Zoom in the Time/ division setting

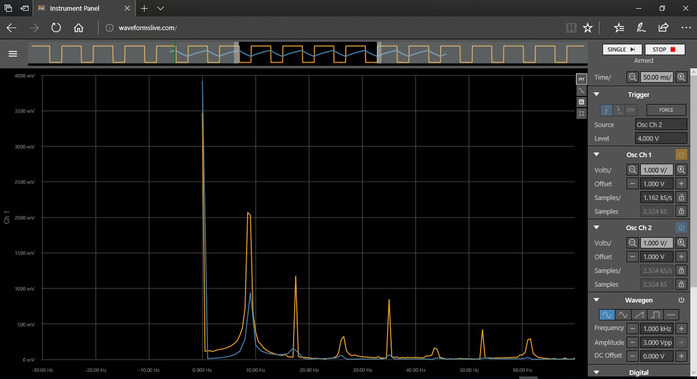681,77
